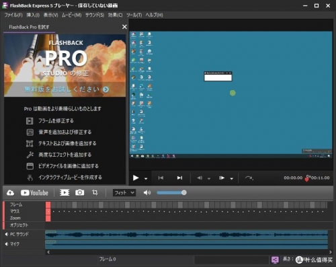
Task: Select the crop tool icon
Action: click(x=95, y=192)
